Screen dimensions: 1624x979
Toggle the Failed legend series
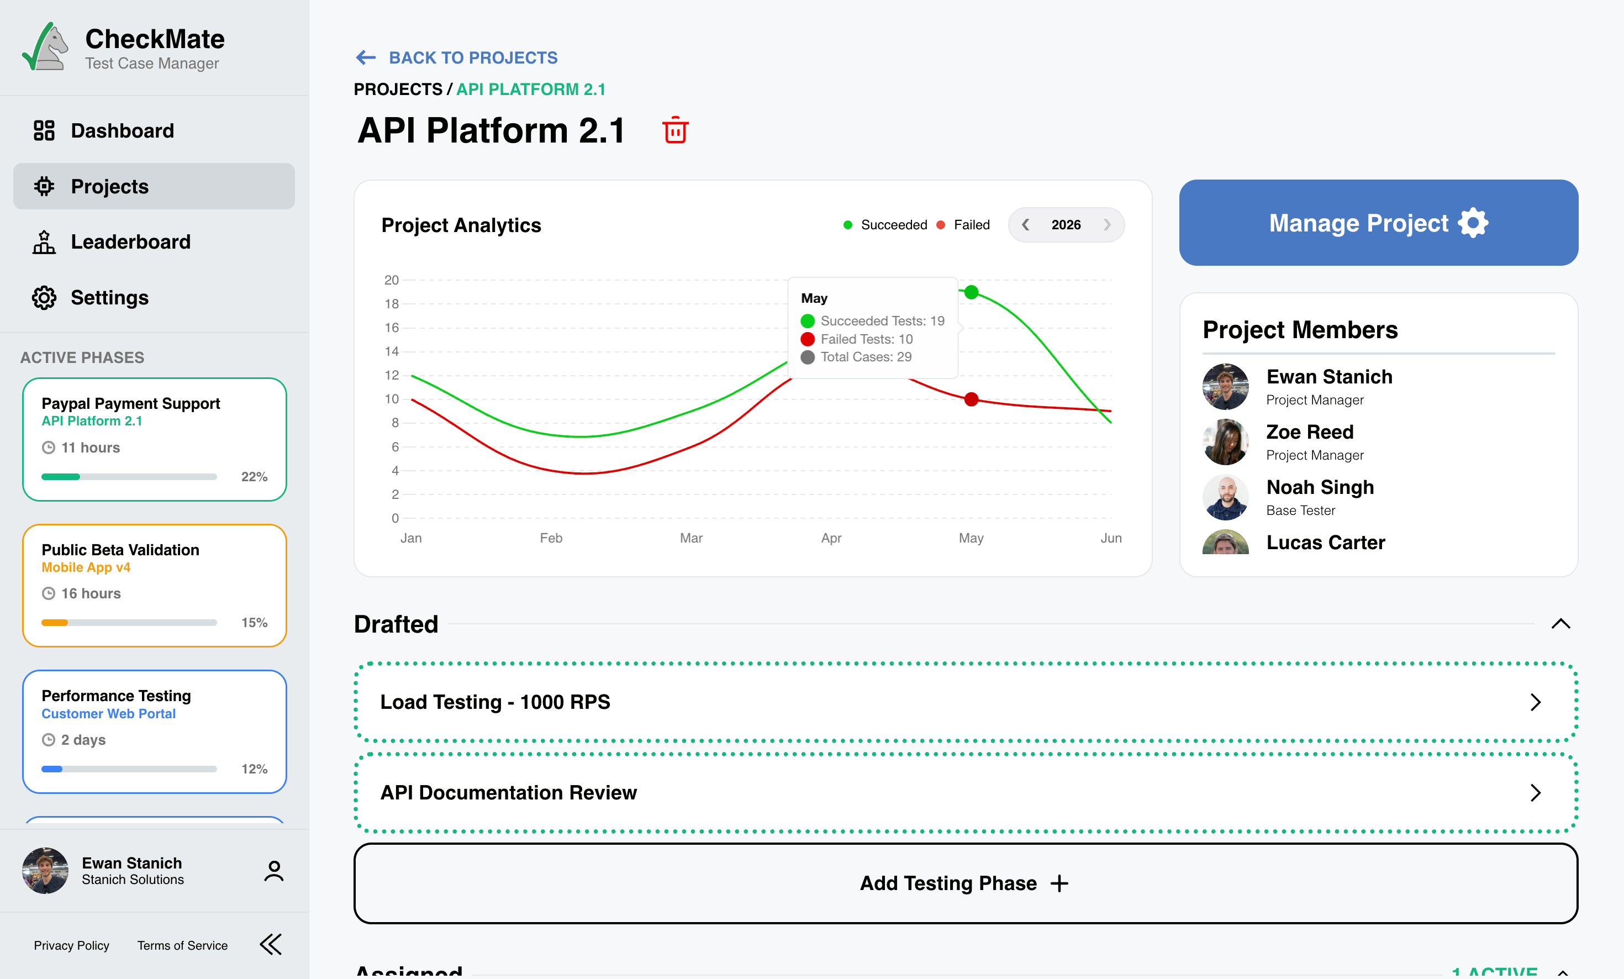click(x=963, y=225)
